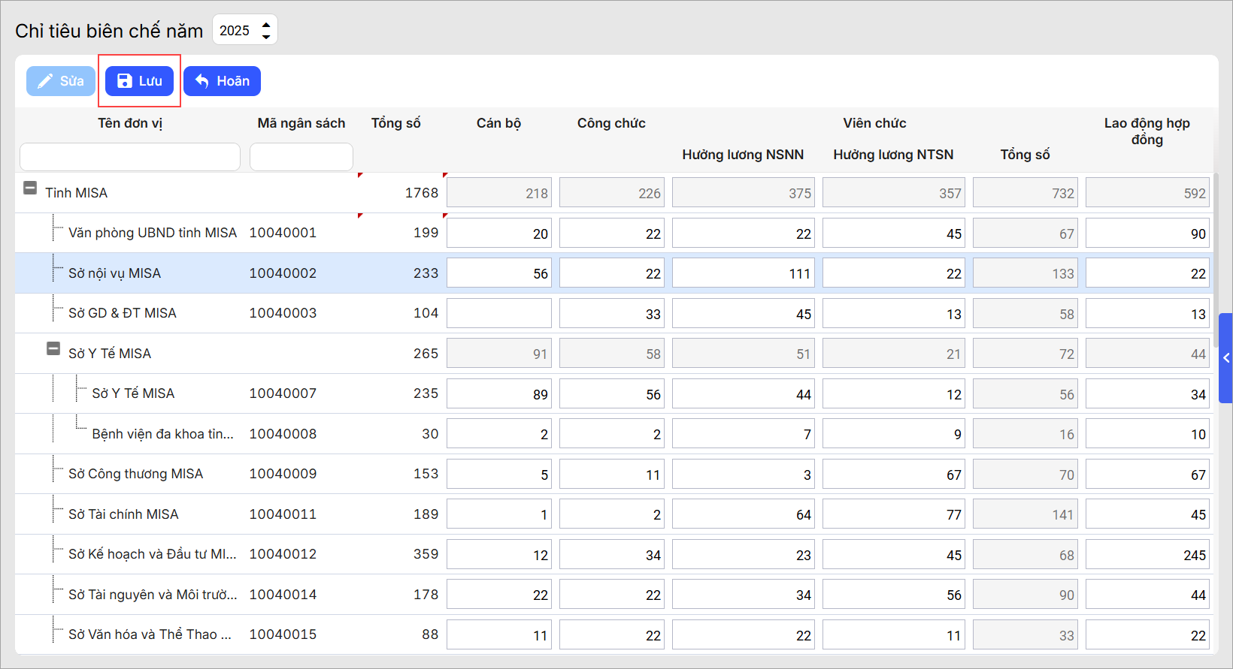Screen dimensions: 1233x669
Task: Decrease year with stepper down arrow
Action: pos(266,36)
